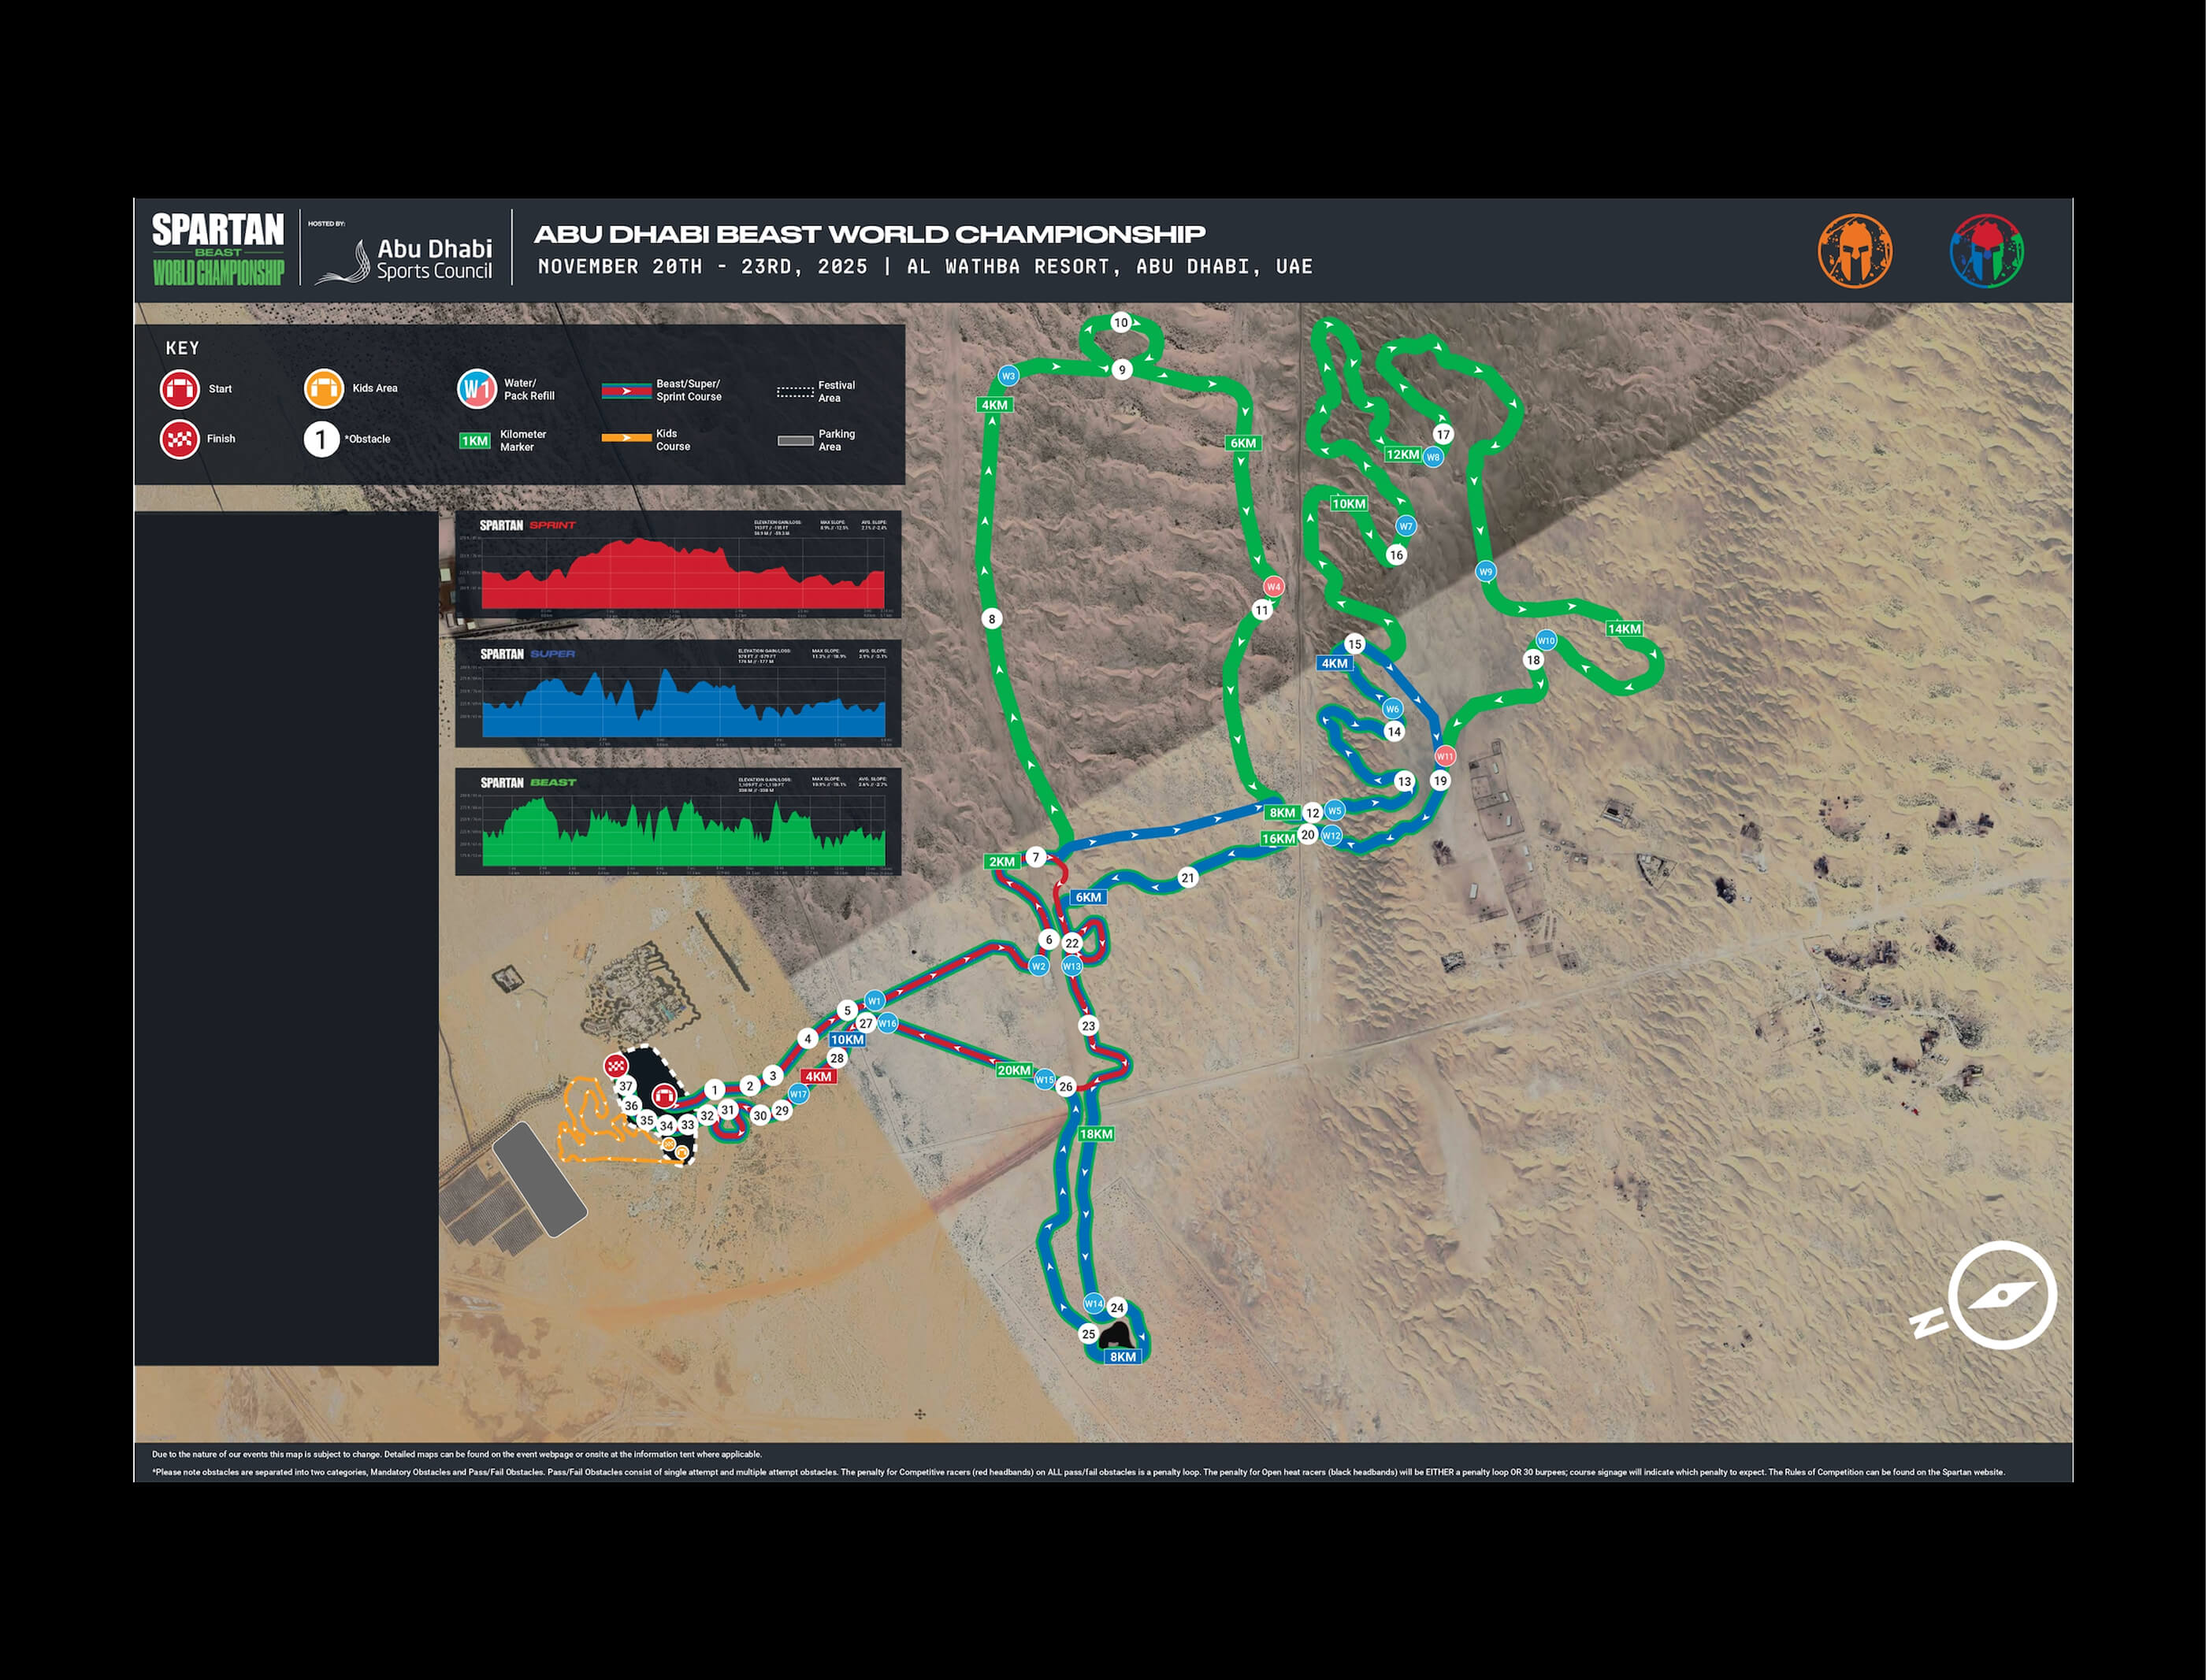Open the Spartan Super elevation chart
The height and width of the screenshot is (1680, 2206).
coord(678,694)
